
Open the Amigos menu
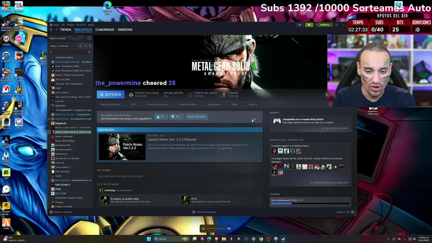(x=70, y=25)
